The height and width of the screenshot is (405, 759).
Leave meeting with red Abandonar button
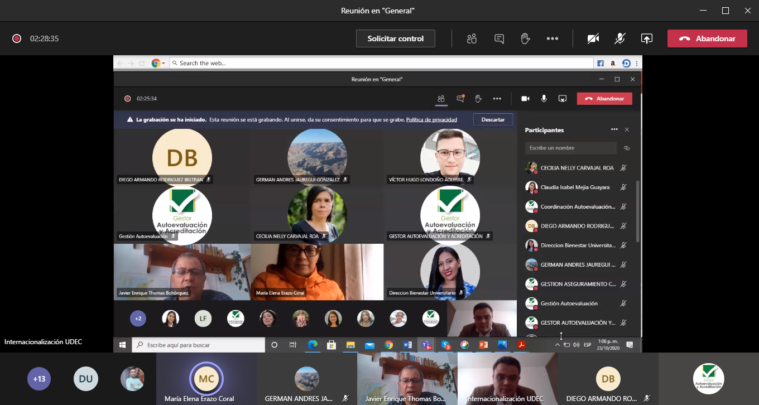(707, 38)
